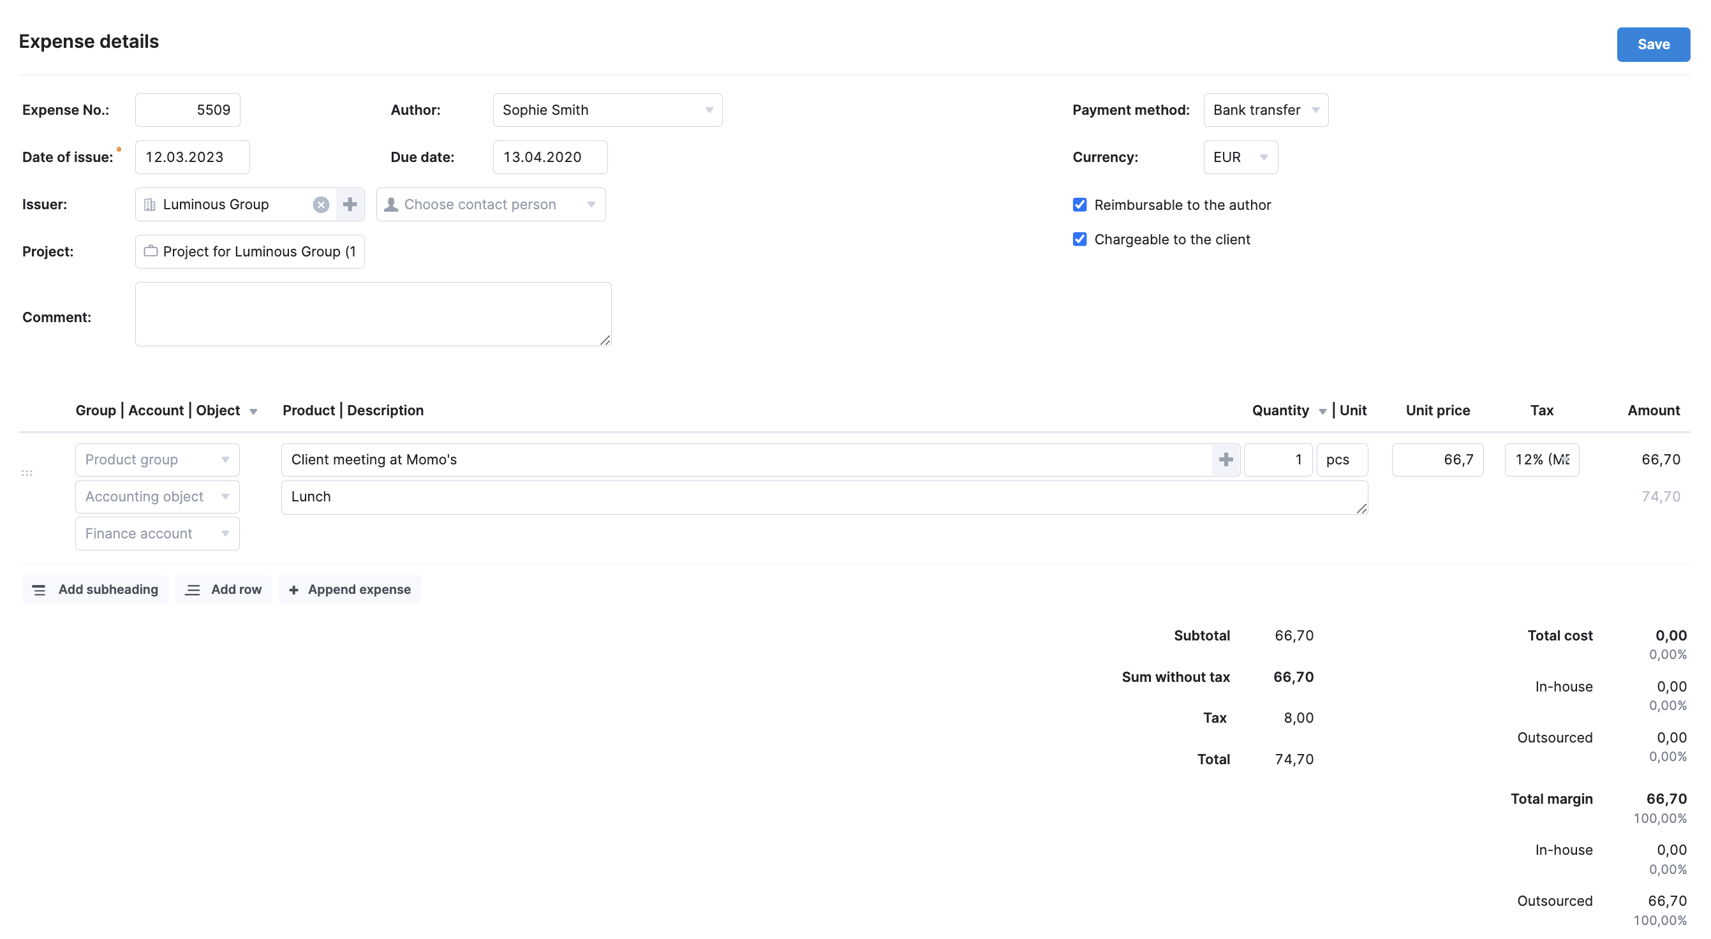Edit the pcs unit field
The width and height of the screenshot is (1711, 939).
coord(1342,459)
